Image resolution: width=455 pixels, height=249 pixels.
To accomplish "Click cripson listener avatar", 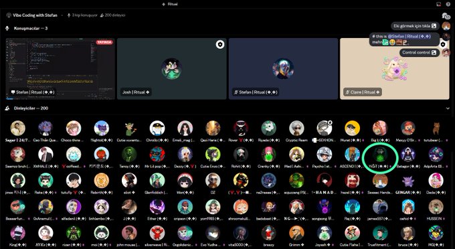I will [x=185, y=207].
